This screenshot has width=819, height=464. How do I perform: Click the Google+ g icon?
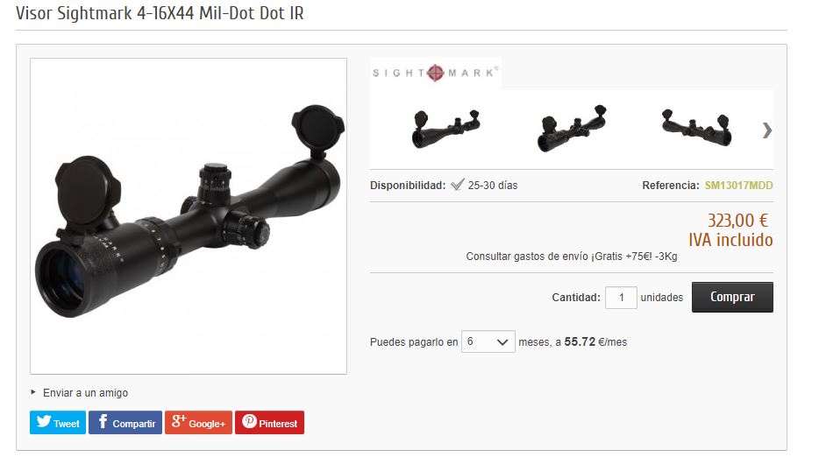[x=179, y=421]
